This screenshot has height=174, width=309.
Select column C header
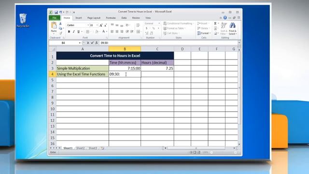click(157, 49)
